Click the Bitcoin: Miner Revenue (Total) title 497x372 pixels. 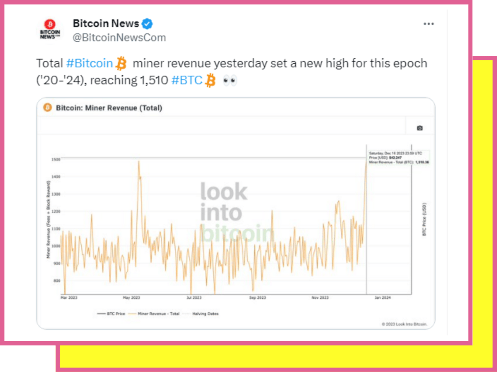tap(109, 108)
